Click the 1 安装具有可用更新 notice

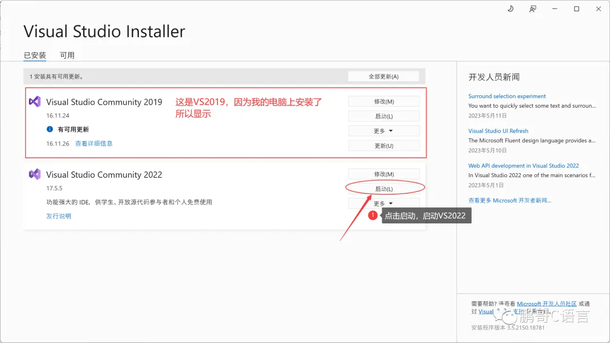(56, 77)
